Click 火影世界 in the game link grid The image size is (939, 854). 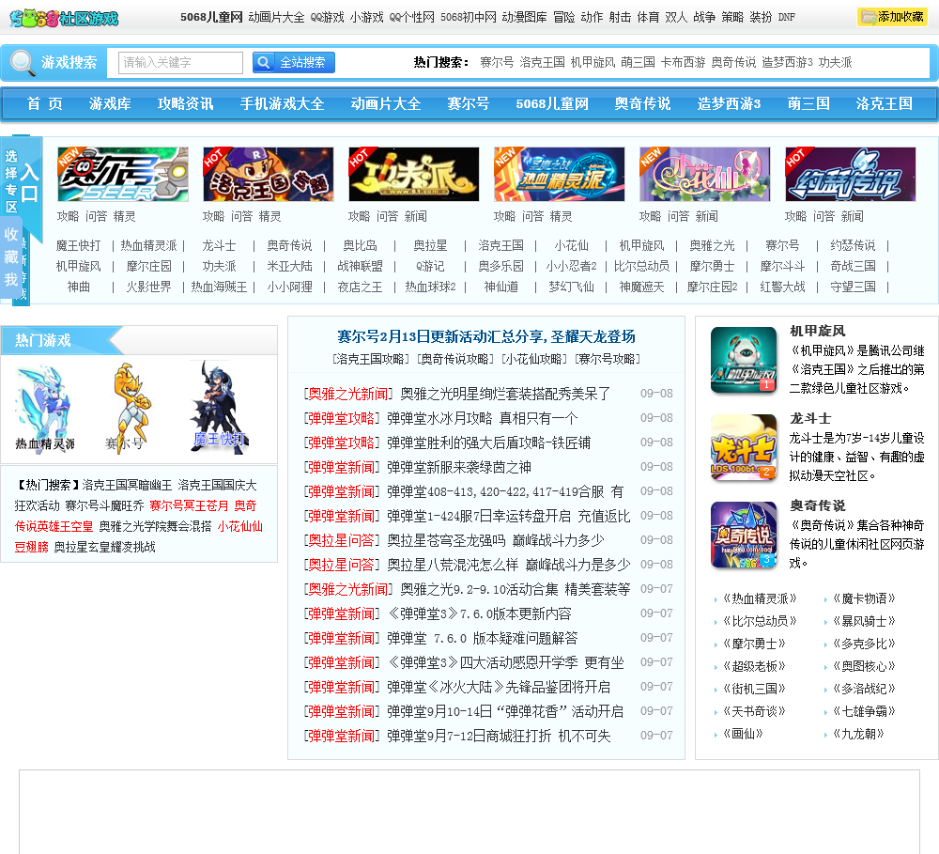pyautogui.click(x=148, y=287)
